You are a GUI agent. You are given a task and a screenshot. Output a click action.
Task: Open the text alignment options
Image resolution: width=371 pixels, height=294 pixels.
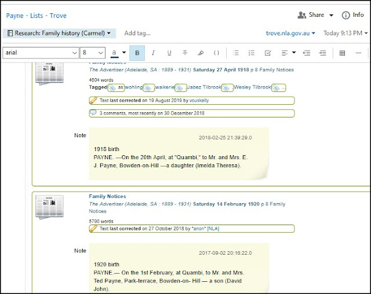pos(285,53)
